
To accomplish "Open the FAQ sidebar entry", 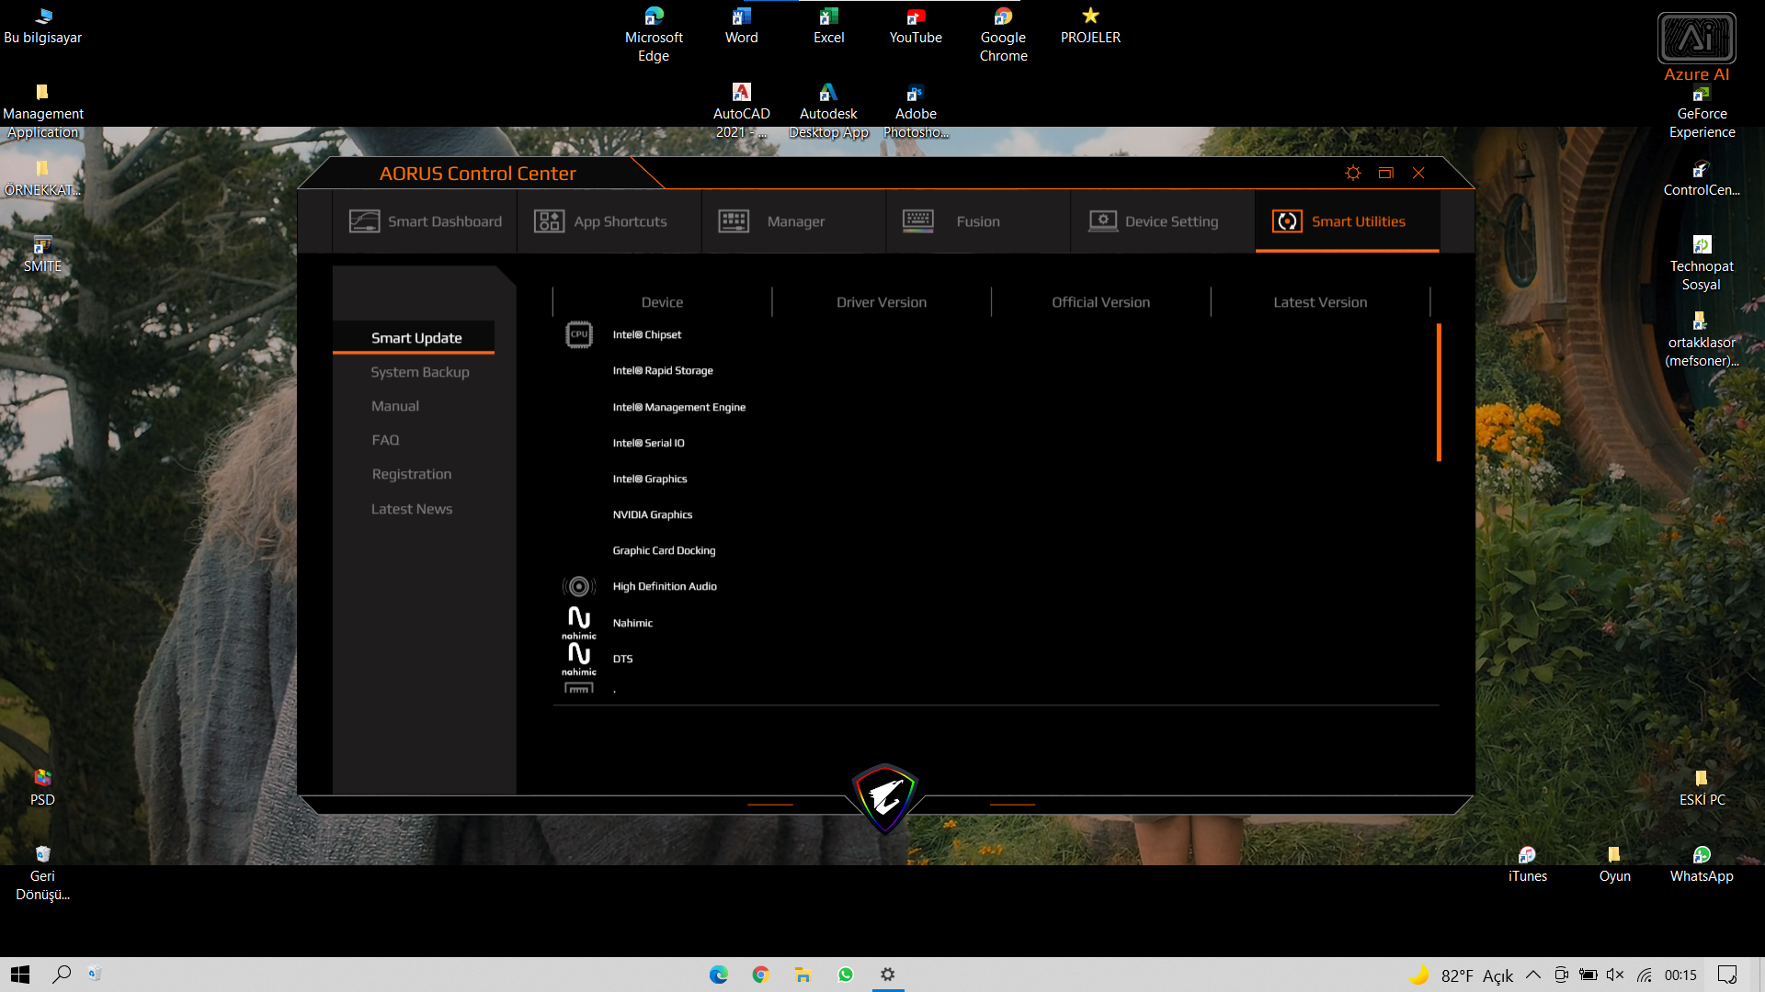I will point(385,440).
